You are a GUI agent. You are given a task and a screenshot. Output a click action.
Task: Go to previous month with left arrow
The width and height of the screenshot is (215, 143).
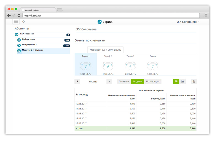pyautogui.click(x=77, y=81)
